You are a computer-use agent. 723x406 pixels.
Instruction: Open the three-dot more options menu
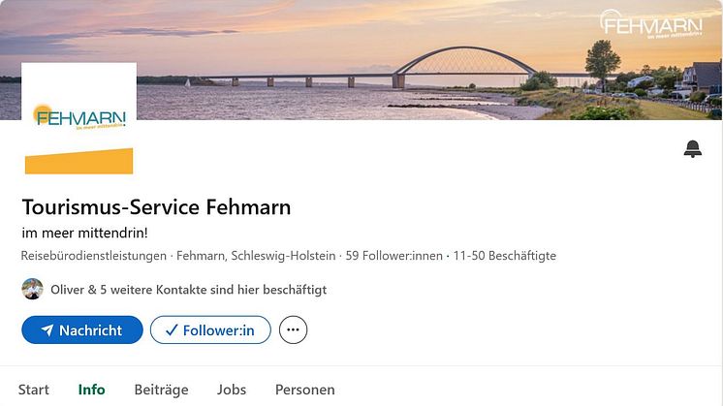pos(293,330)
